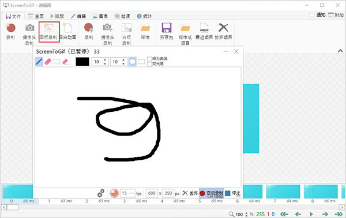
Task: Open recent projects (最近项目)
Action: [204, 32]
